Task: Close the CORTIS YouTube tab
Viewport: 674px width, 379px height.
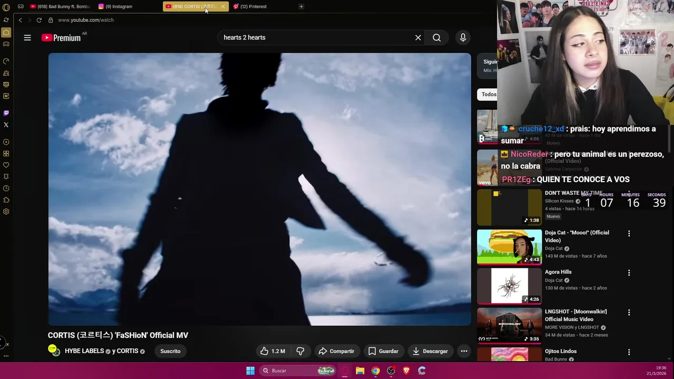Action: click(223, 6)
